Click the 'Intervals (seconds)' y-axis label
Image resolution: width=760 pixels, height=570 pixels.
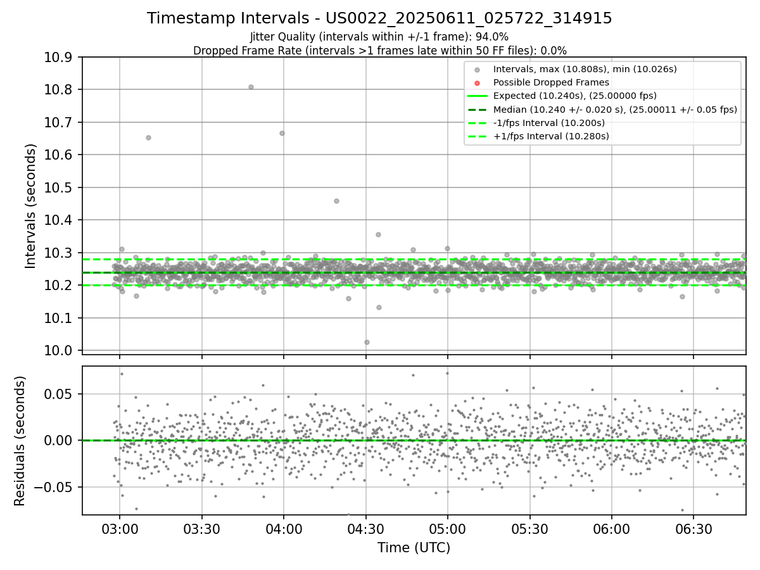[x=30, y=205]
